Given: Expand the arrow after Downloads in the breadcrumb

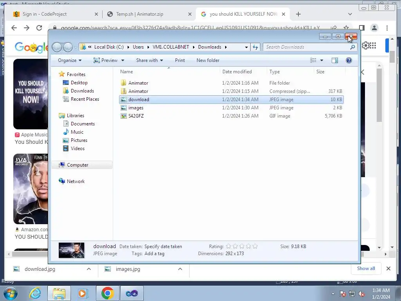Looking at the screenshot, I should coord(226,47).
